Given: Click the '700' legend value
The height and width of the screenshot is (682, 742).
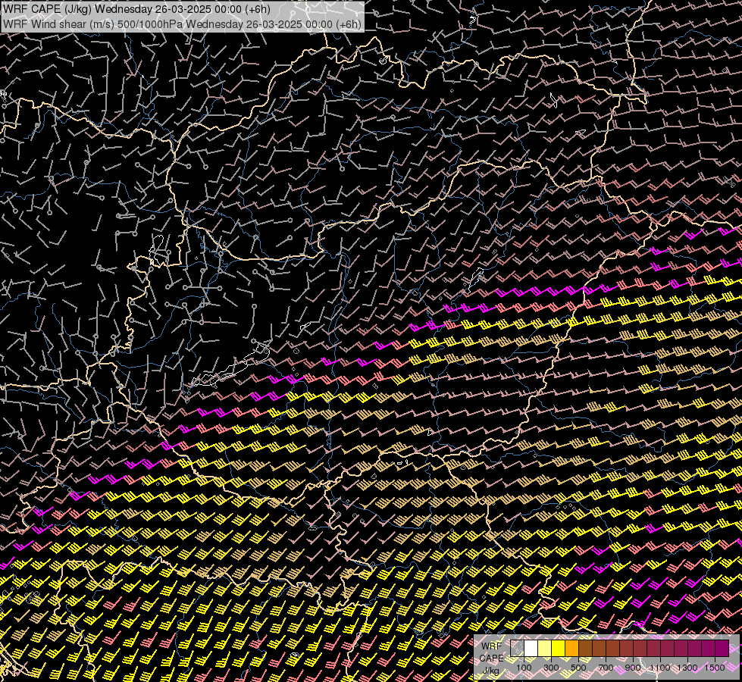Looking at the screenshot, I should click(x=606, y=668).
